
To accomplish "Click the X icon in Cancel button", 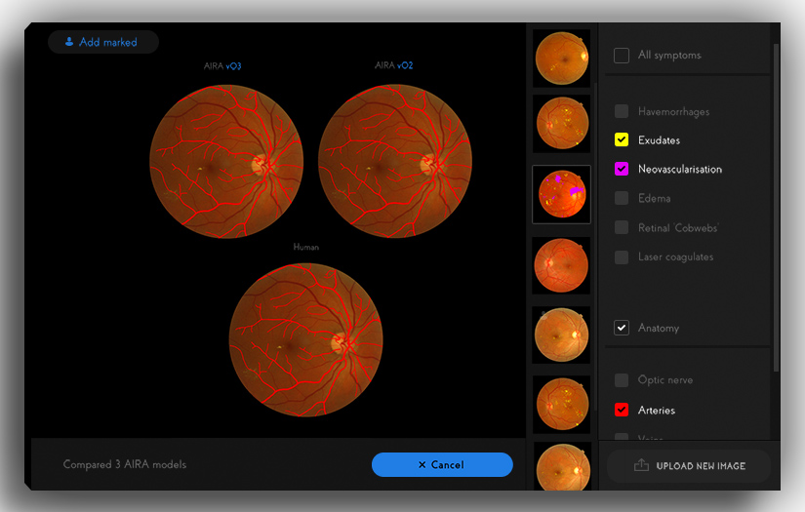I will click(x=422, y=465).
